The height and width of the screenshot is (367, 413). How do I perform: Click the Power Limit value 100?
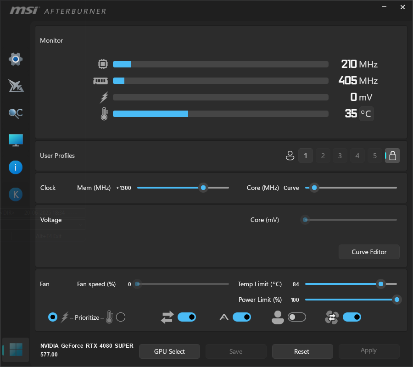pos(295,300)
